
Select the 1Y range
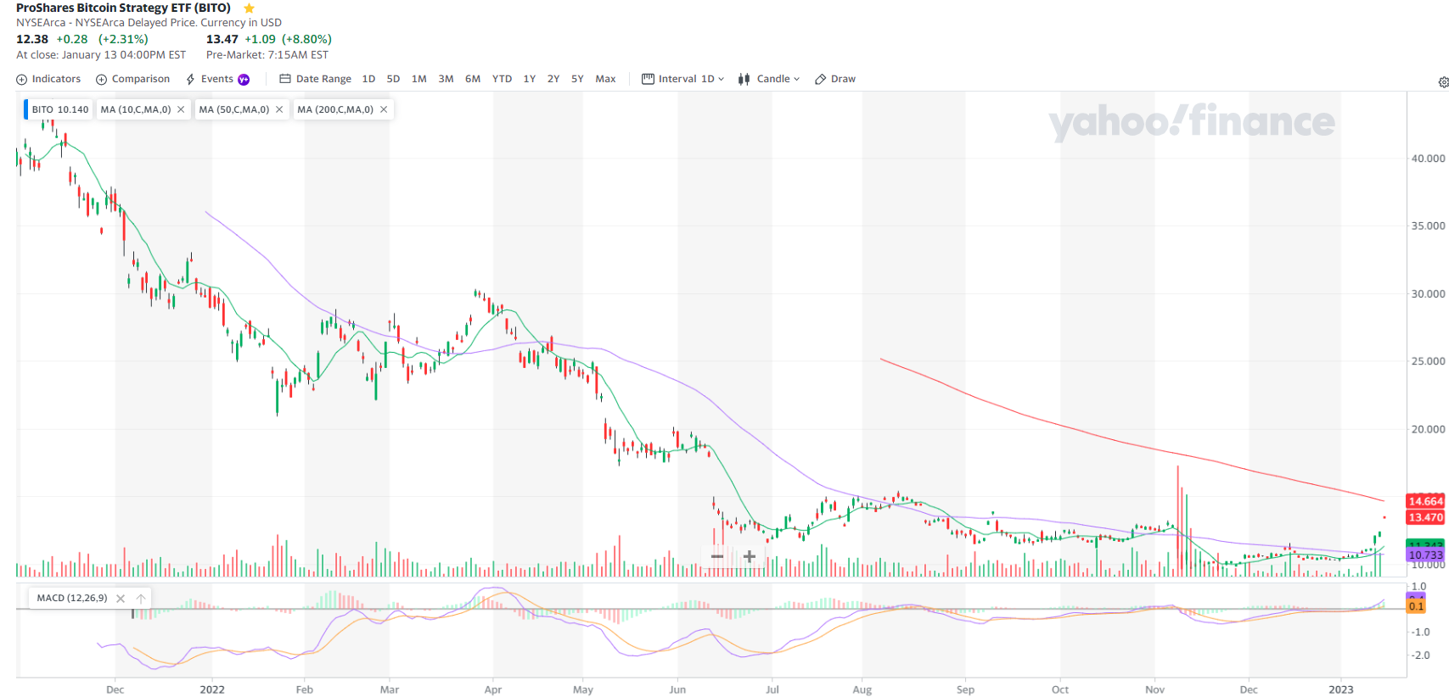click(x=529, y=79)
